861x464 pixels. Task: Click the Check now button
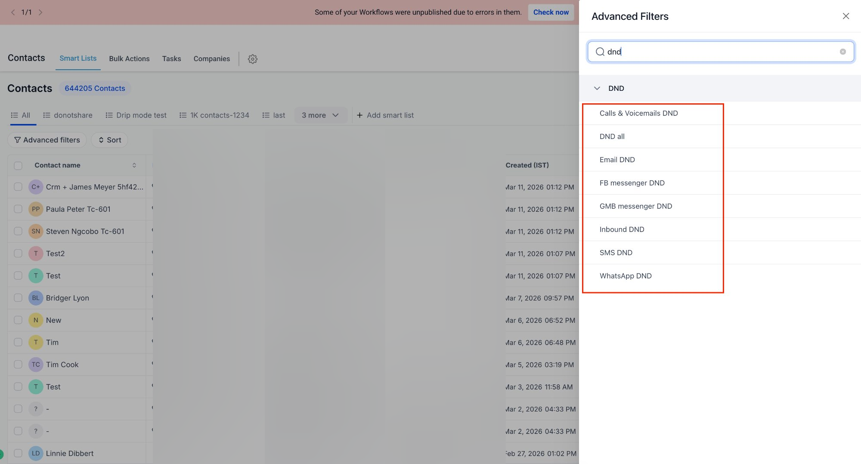(551, 12)
